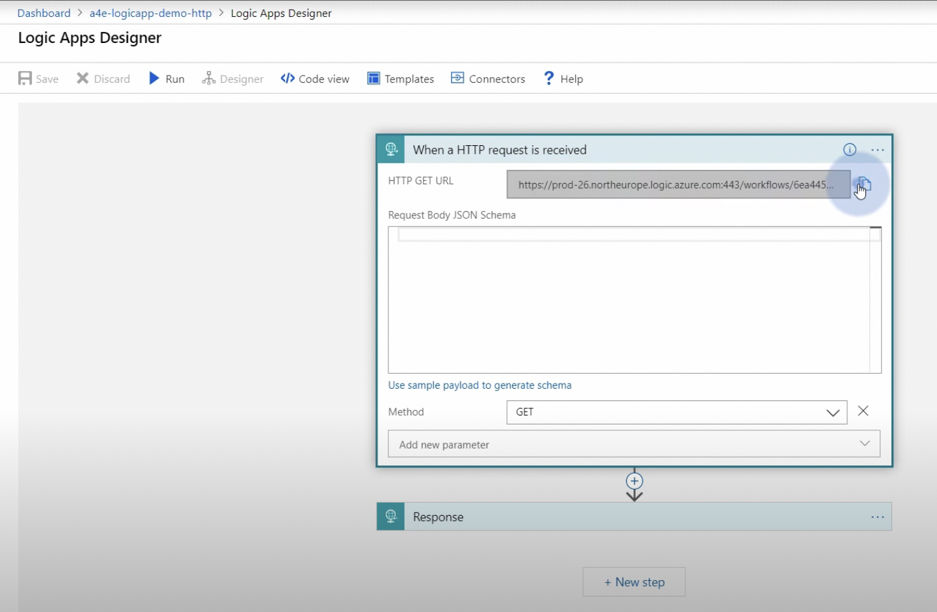Click the schema editor vertical scrollbar
This screenshot has height=612, width=937.
pyautogui.click(x=876, y=300)
